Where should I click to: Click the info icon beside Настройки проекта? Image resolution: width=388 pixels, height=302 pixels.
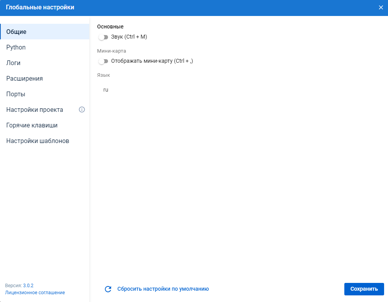pos(82,109)
